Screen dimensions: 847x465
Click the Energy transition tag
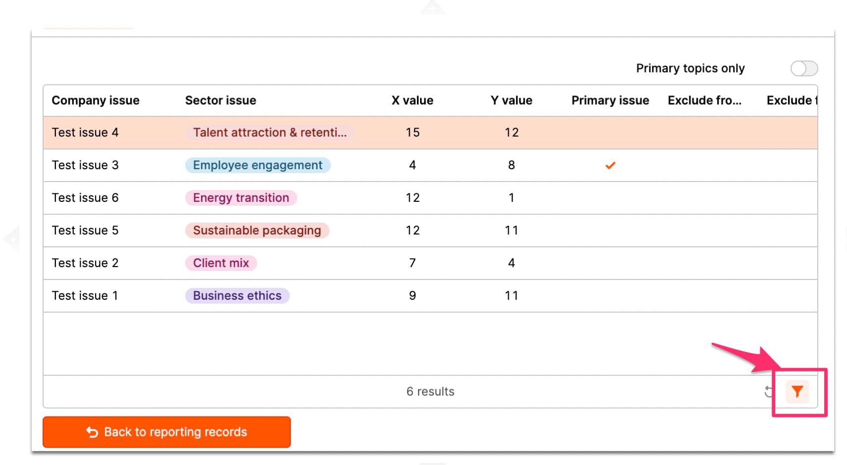click(241, 198)
